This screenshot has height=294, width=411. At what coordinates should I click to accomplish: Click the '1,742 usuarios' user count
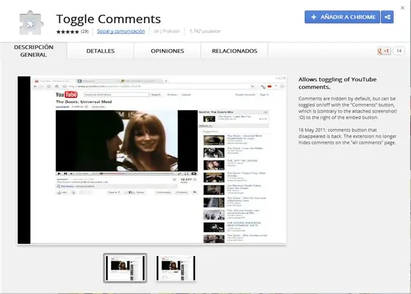click(205, 32)
